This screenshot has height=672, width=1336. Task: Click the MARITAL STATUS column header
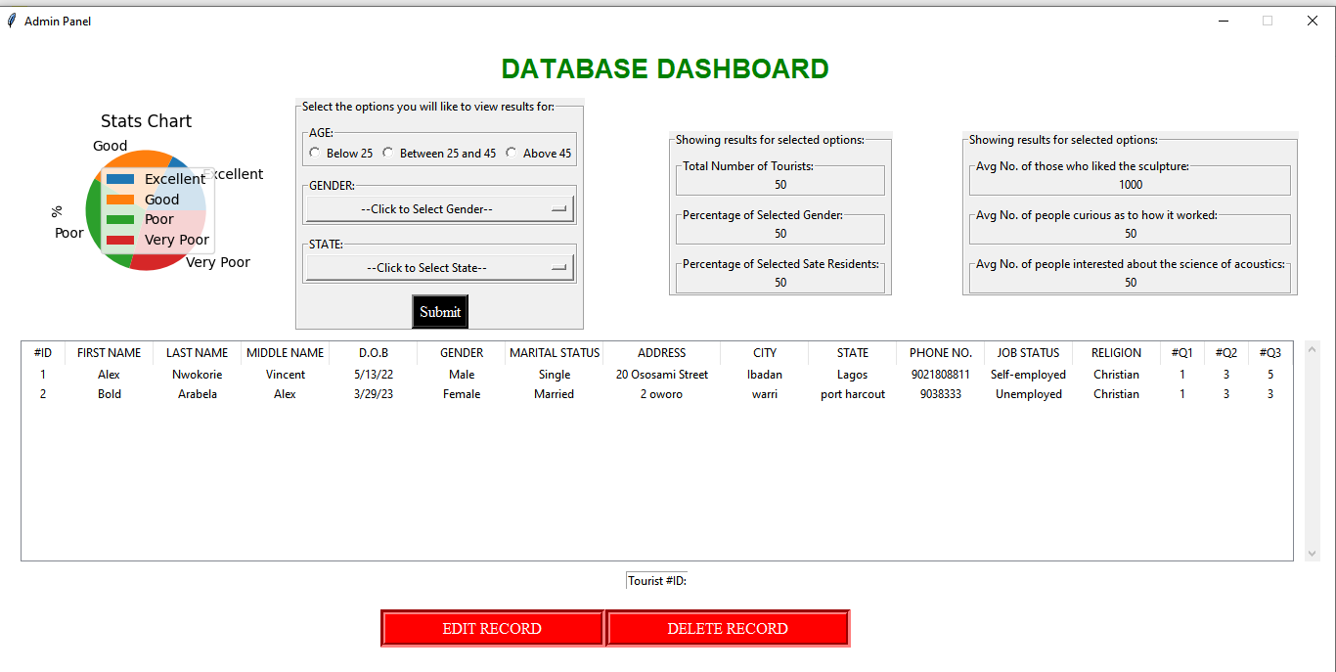coord(555,353)
